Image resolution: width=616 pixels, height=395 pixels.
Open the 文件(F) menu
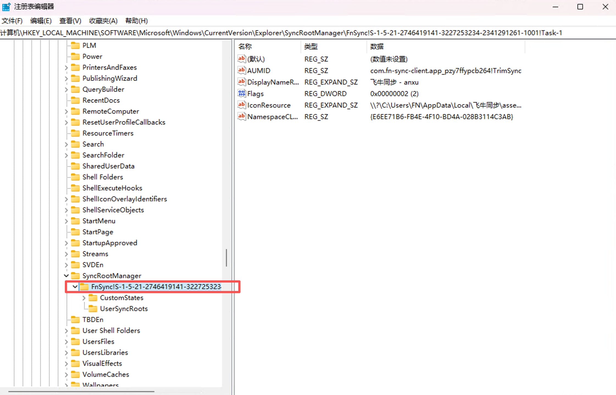tap(12, 21)
